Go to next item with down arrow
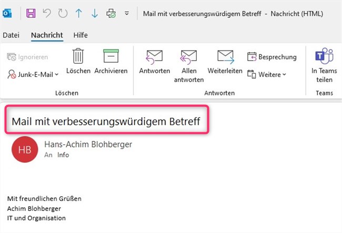 [95, 13]
